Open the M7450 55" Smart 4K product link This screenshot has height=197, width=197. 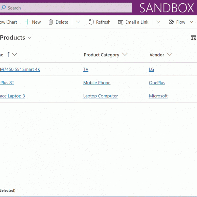(x=20, y=69)
